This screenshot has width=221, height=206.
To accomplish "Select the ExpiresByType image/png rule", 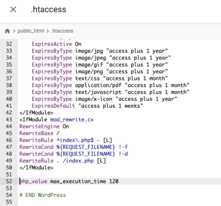I will click(x=81, y=71).
